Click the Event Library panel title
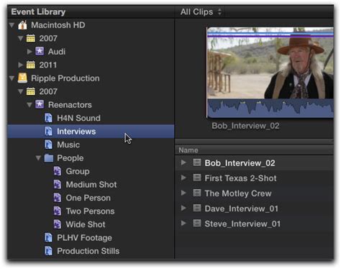 38,12
